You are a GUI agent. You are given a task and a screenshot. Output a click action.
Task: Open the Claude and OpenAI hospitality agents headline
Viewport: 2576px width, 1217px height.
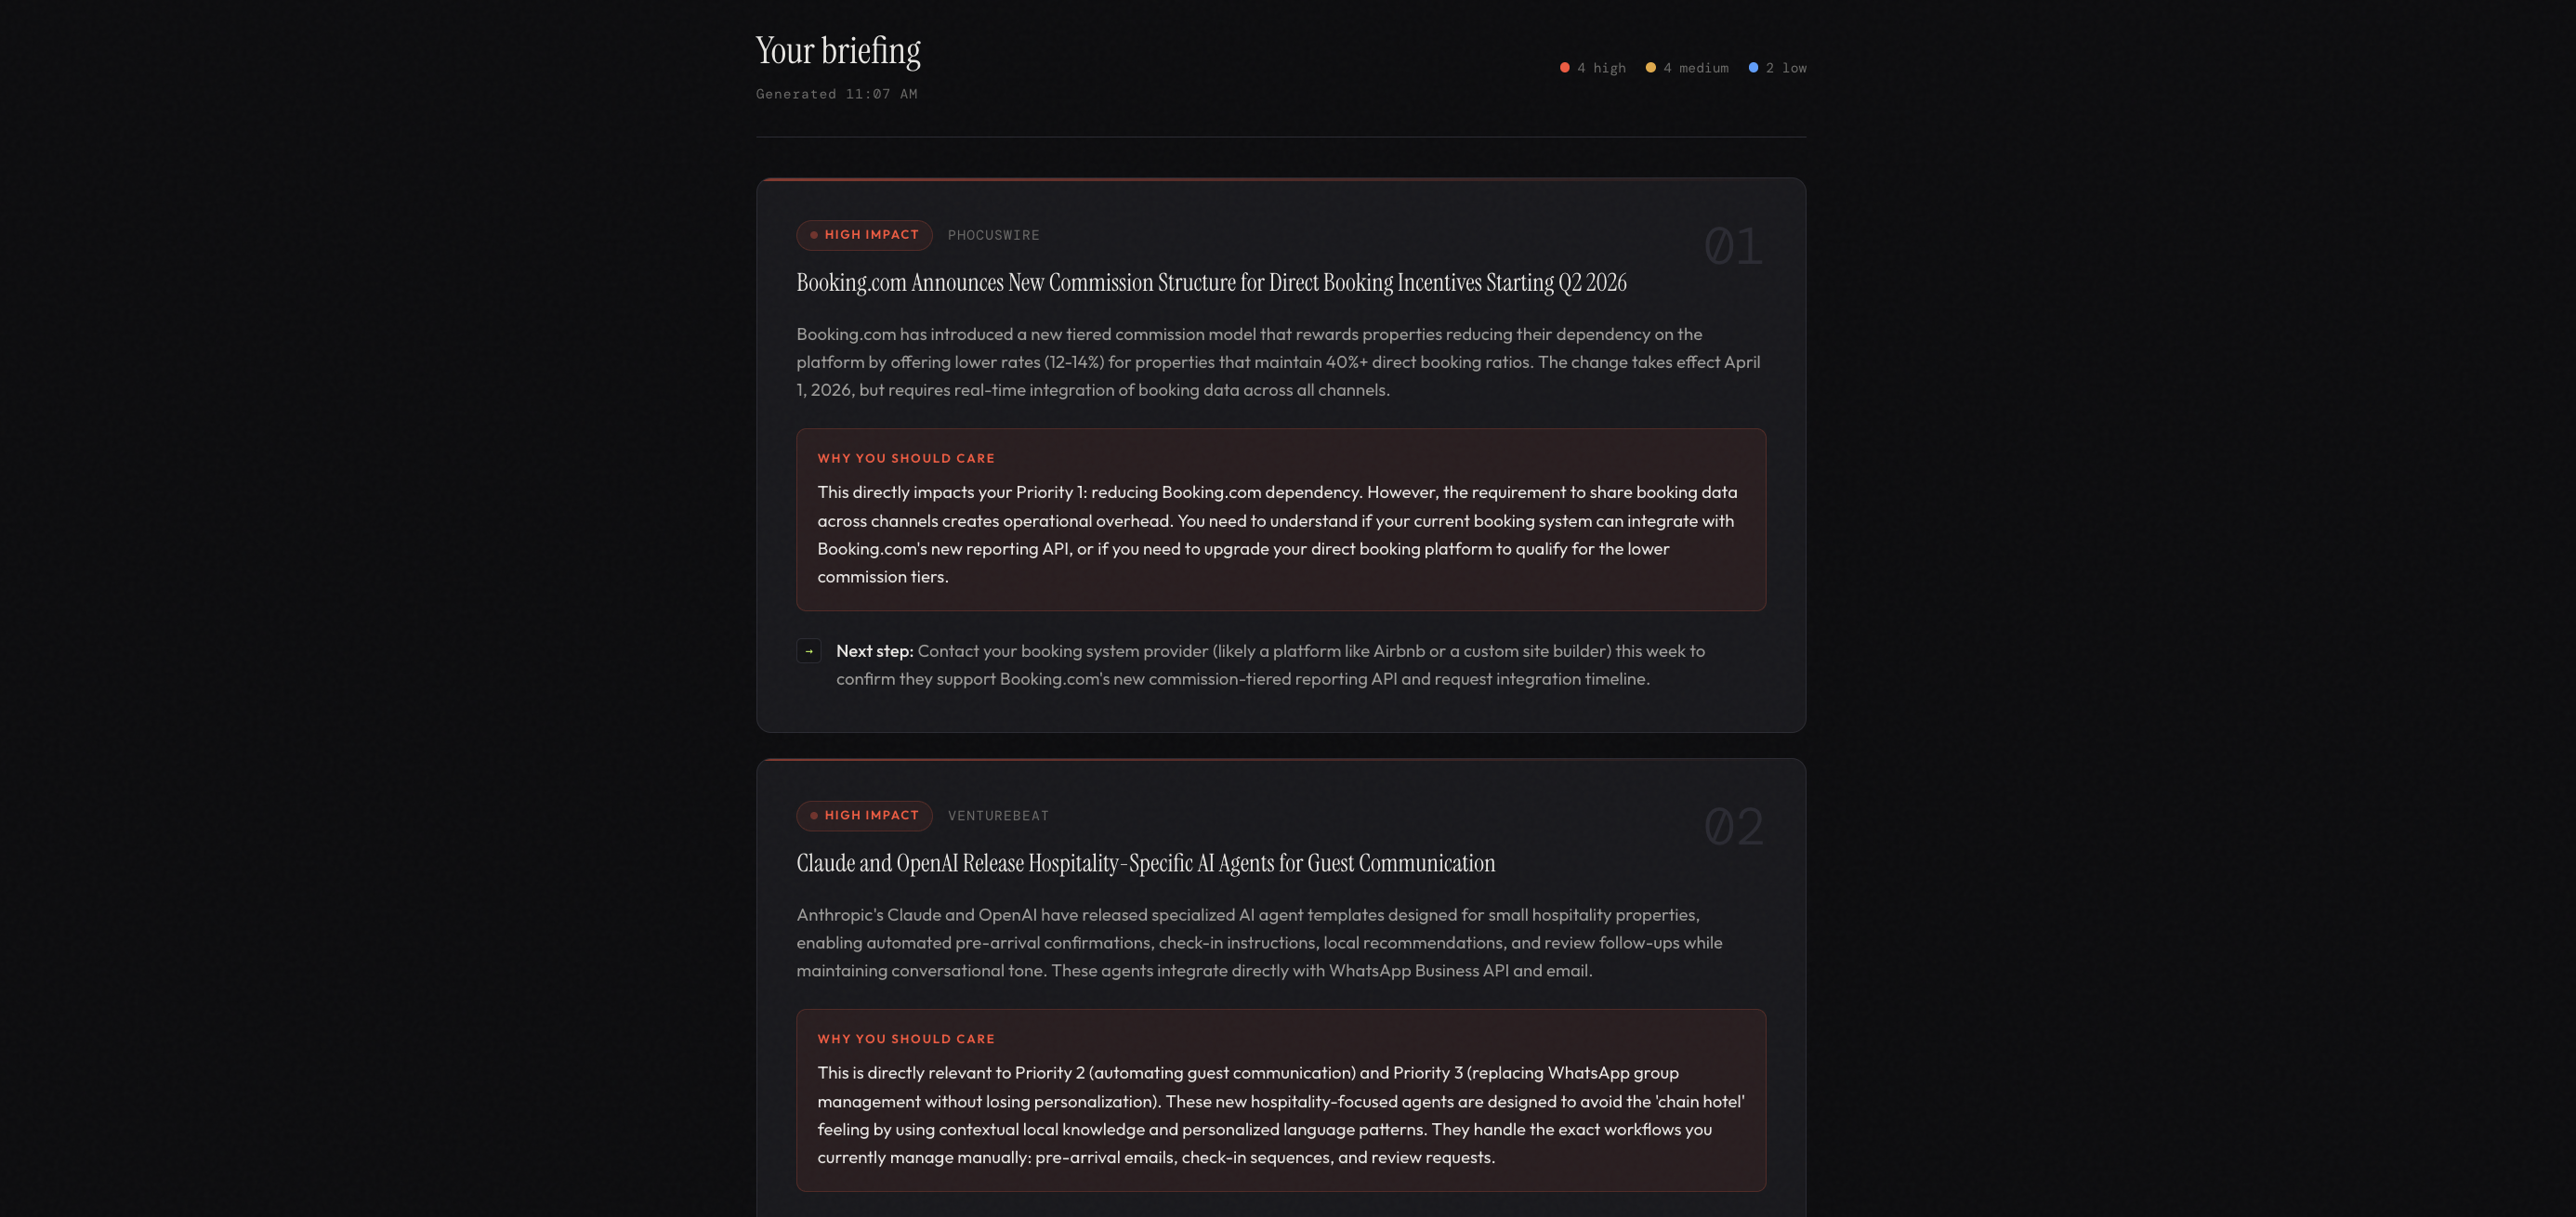pos(1146,864)
